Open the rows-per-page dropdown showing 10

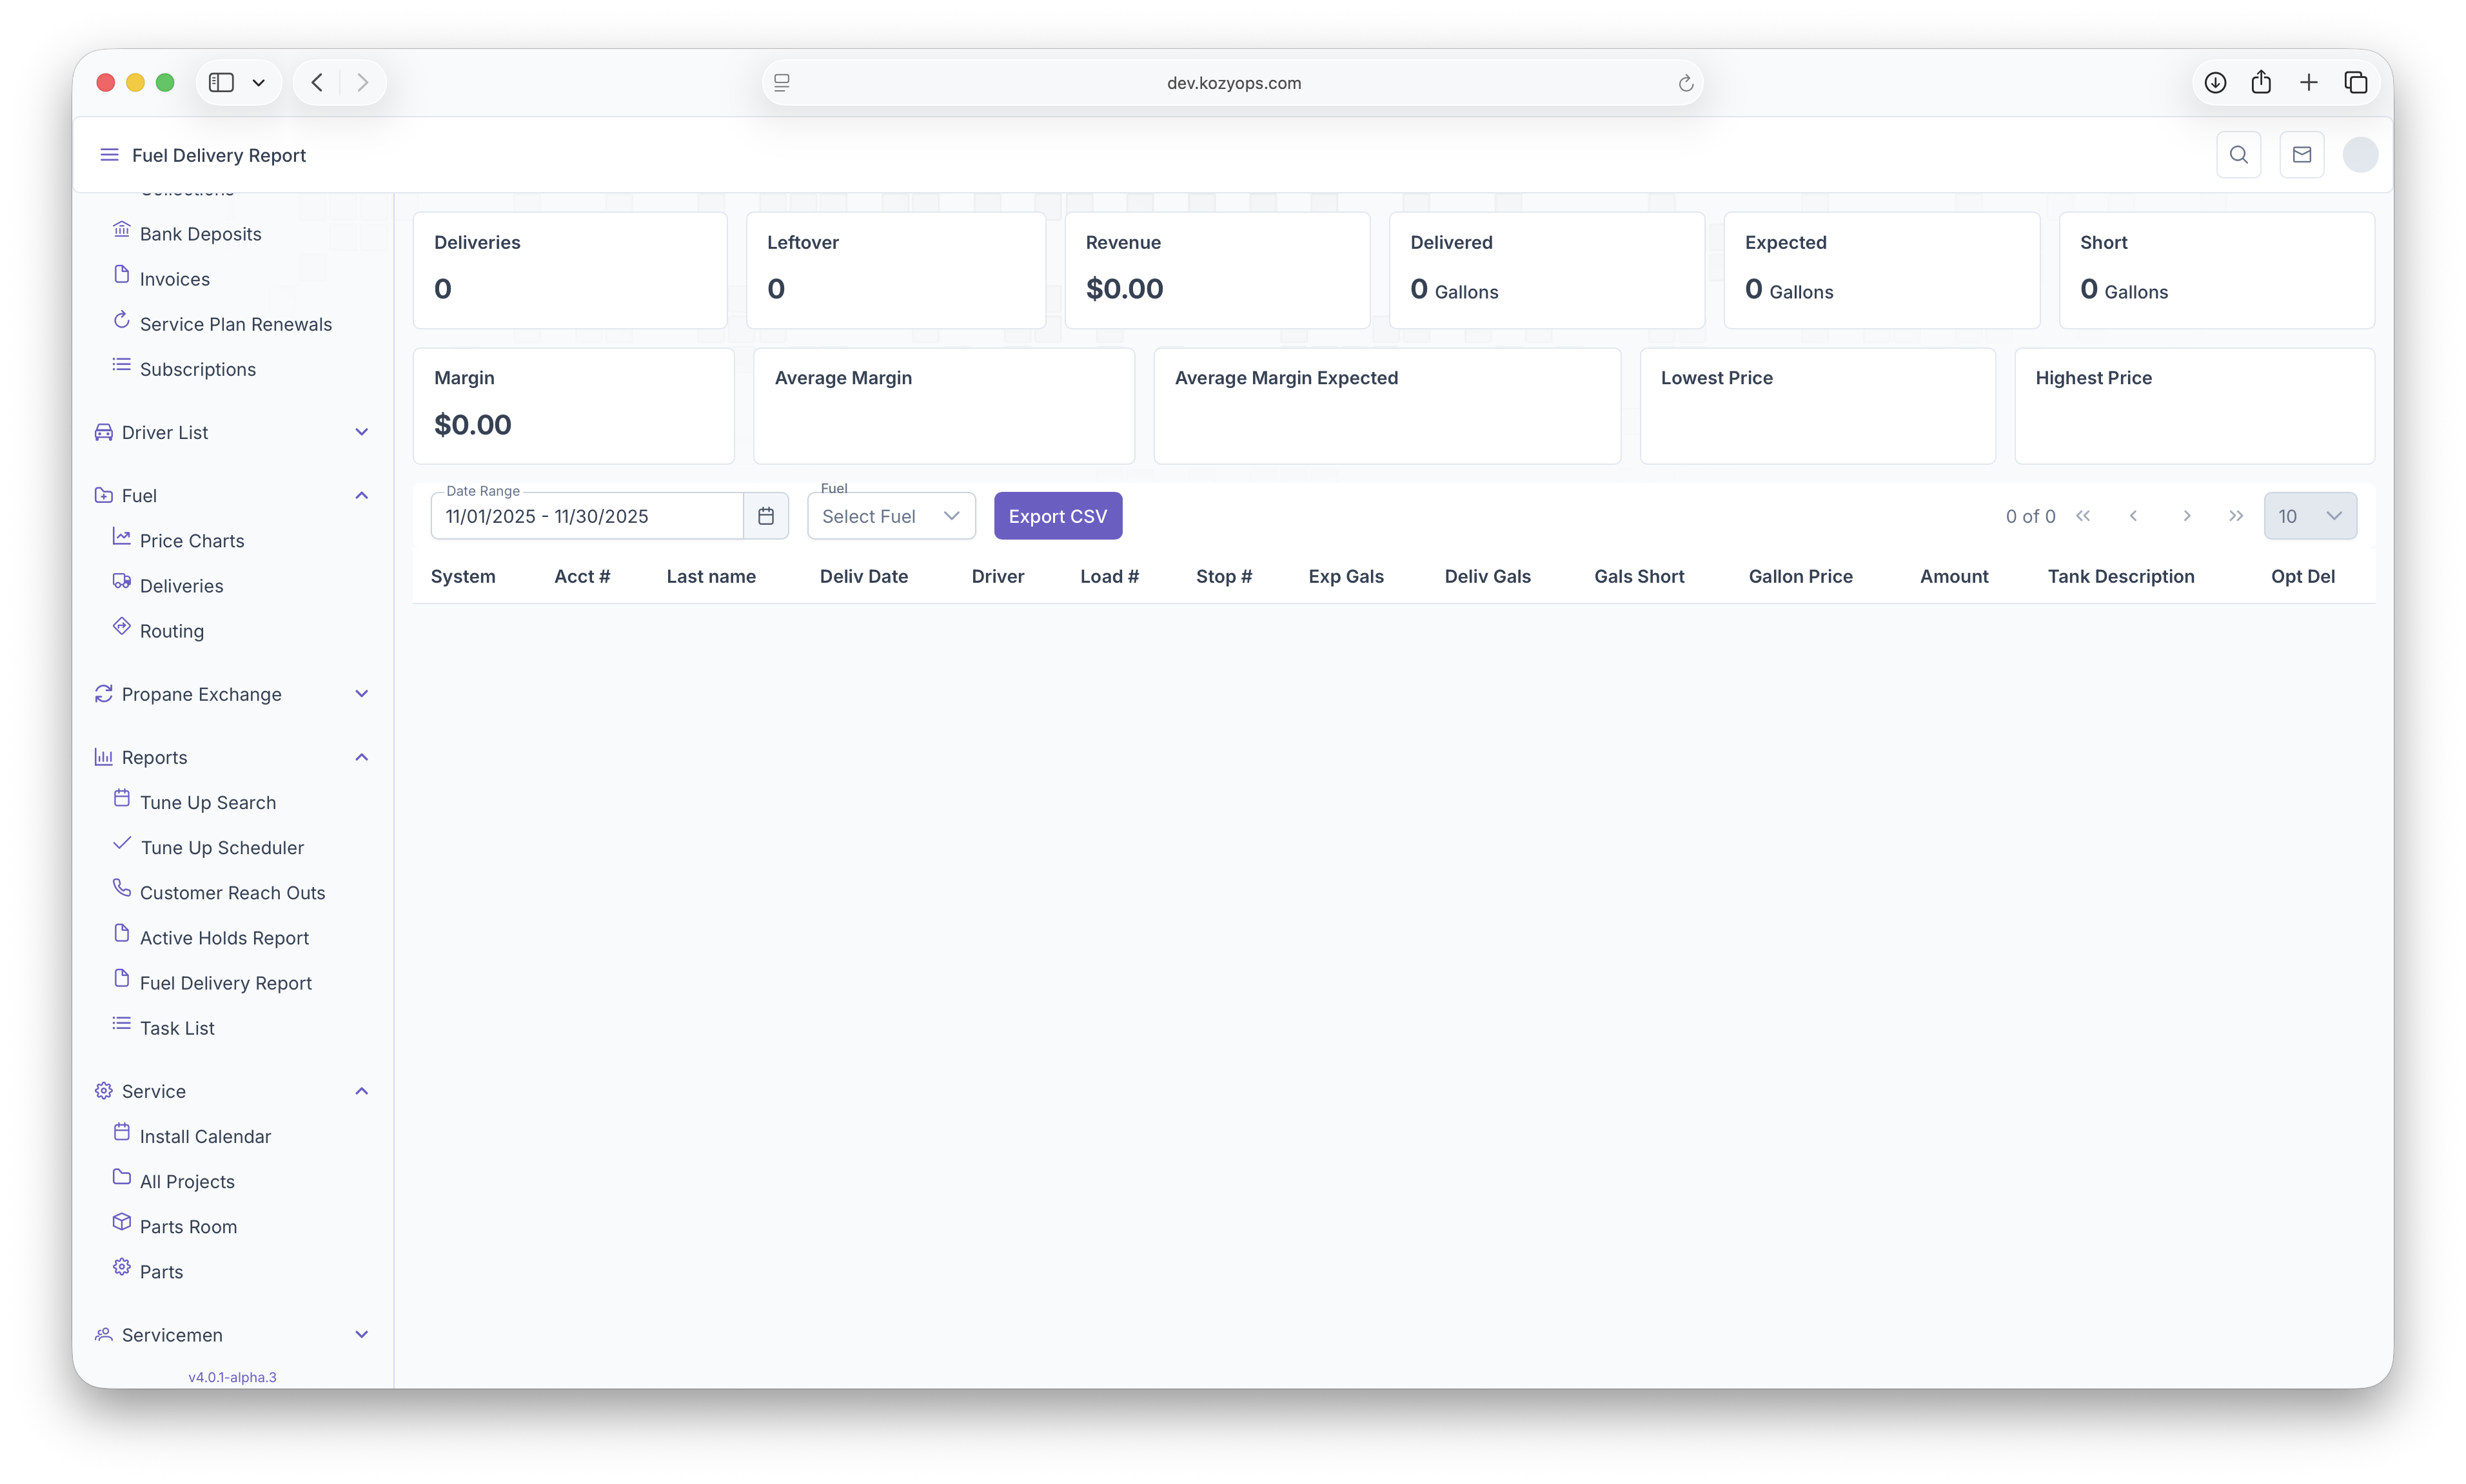(x=2310, y=516)
